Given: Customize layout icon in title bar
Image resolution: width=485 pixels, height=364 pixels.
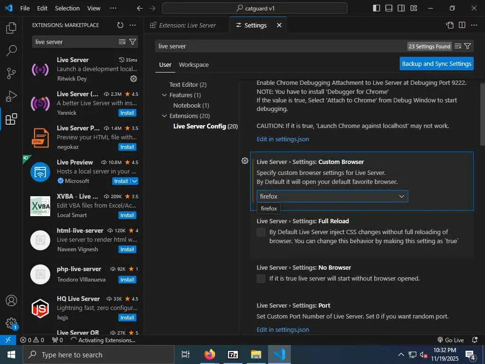Looking at the screenshot, I should click(413, 8).
